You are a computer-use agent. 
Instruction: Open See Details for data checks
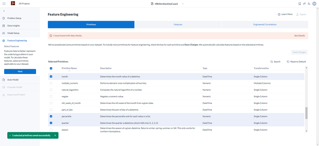click(x=300, y=36)
